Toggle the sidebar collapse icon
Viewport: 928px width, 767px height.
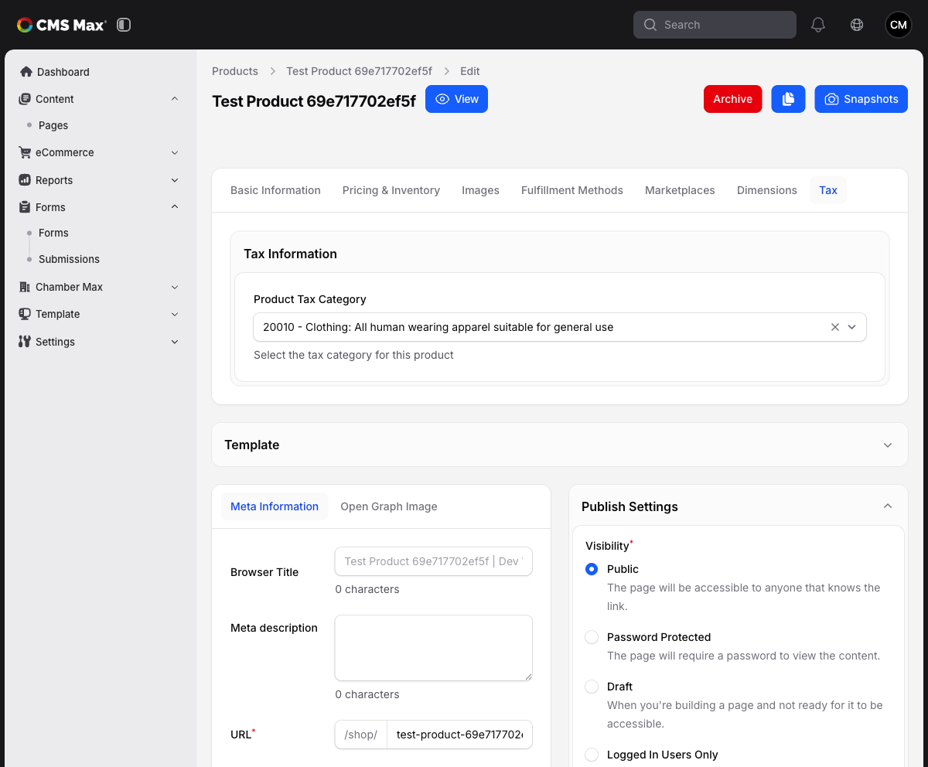(124, 25)
